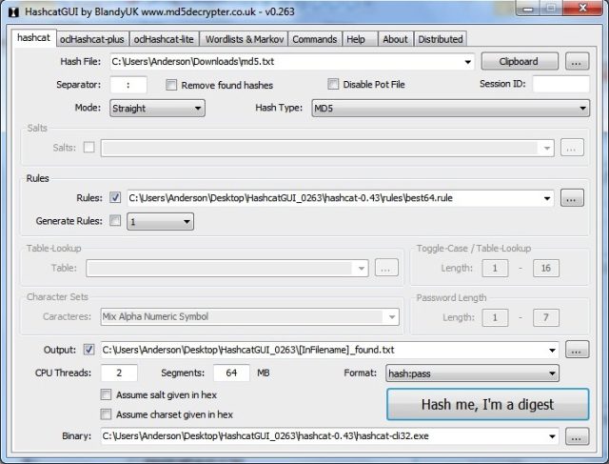
Task: Expand the Mode dropdown set to Straight
Action: [156, 109]
